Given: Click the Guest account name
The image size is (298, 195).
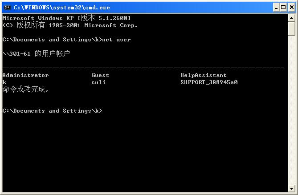Looking at the screenshot, I should point(100,75).
